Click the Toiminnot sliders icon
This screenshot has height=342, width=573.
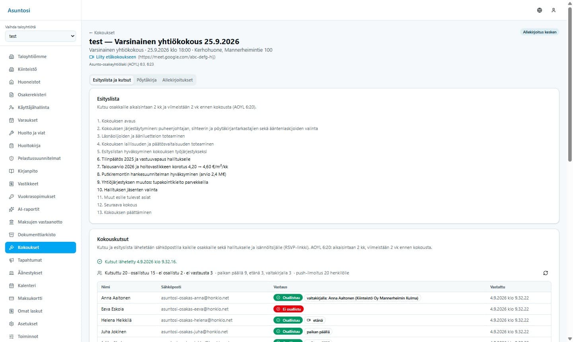(12, 336)
